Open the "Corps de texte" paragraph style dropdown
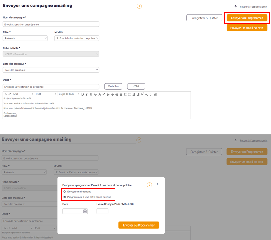 68,94
